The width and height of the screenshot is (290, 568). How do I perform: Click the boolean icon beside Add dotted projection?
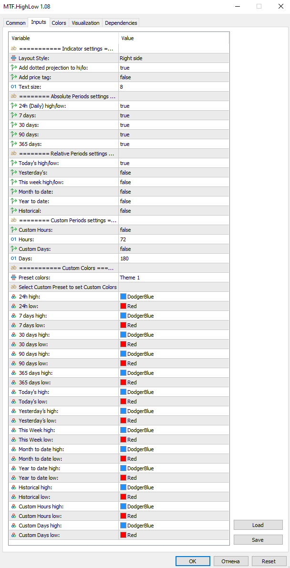click(13, 67)
